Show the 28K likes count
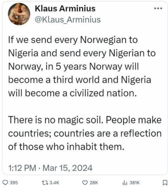 click(94, 183)
